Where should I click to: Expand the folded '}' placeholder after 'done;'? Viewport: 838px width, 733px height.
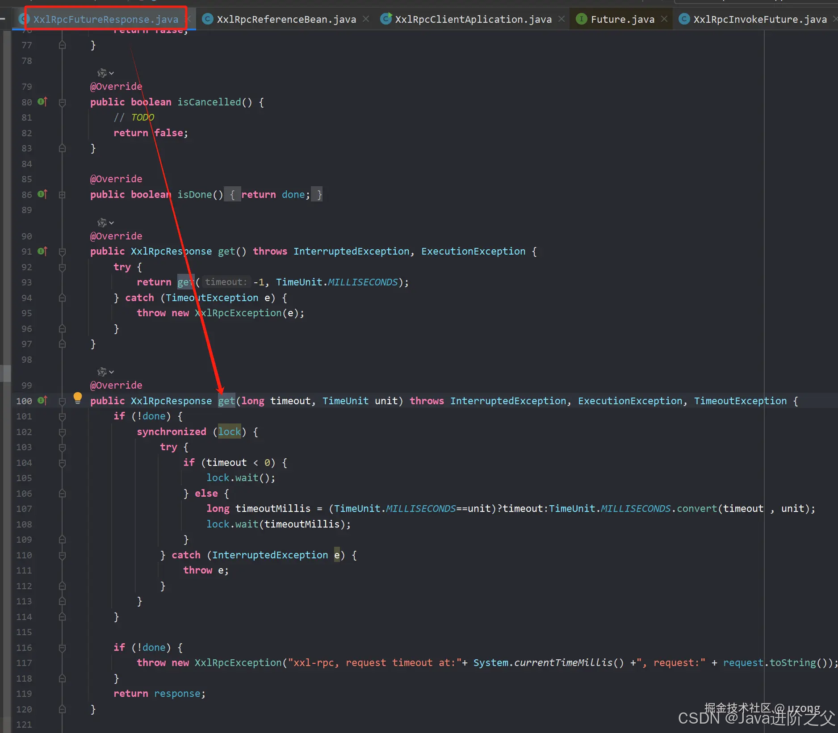(x=317, y=194)
